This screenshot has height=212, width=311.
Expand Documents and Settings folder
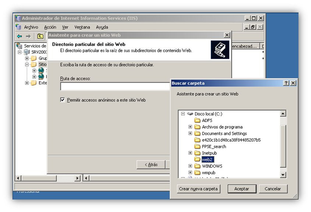(190, 133)
